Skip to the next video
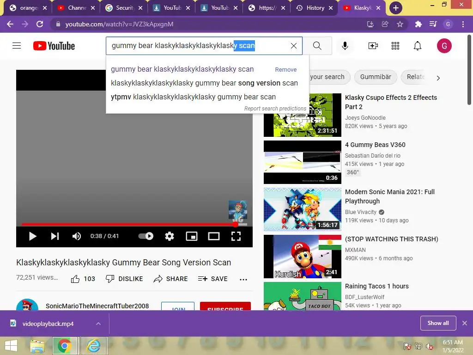473x355 pixels. click(x=55, y=236)
